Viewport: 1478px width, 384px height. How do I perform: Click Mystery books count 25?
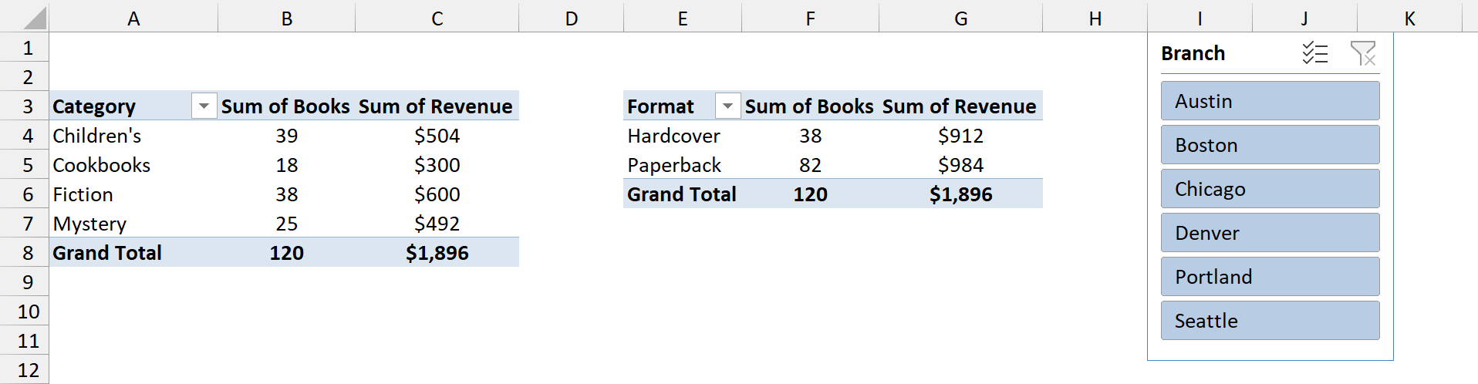click(286, 224)
